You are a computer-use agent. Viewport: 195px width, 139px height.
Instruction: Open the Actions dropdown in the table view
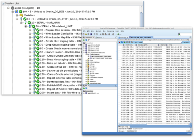[186, 42]
